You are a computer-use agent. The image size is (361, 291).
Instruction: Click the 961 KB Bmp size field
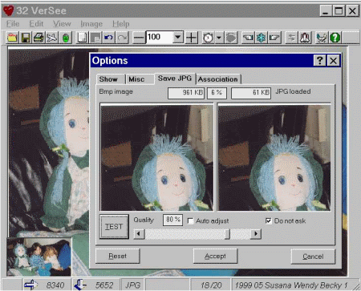[x=186, y=93]
